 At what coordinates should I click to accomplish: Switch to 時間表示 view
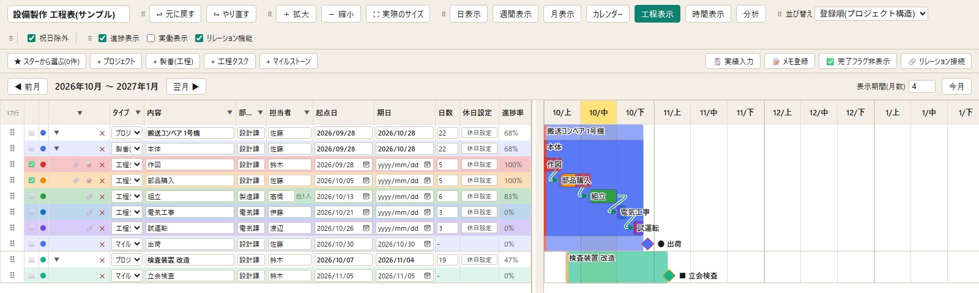(x=708, y=14)
